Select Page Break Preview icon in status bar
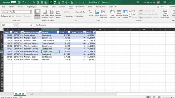Screen dimensions: 175x98 point(159,97)
